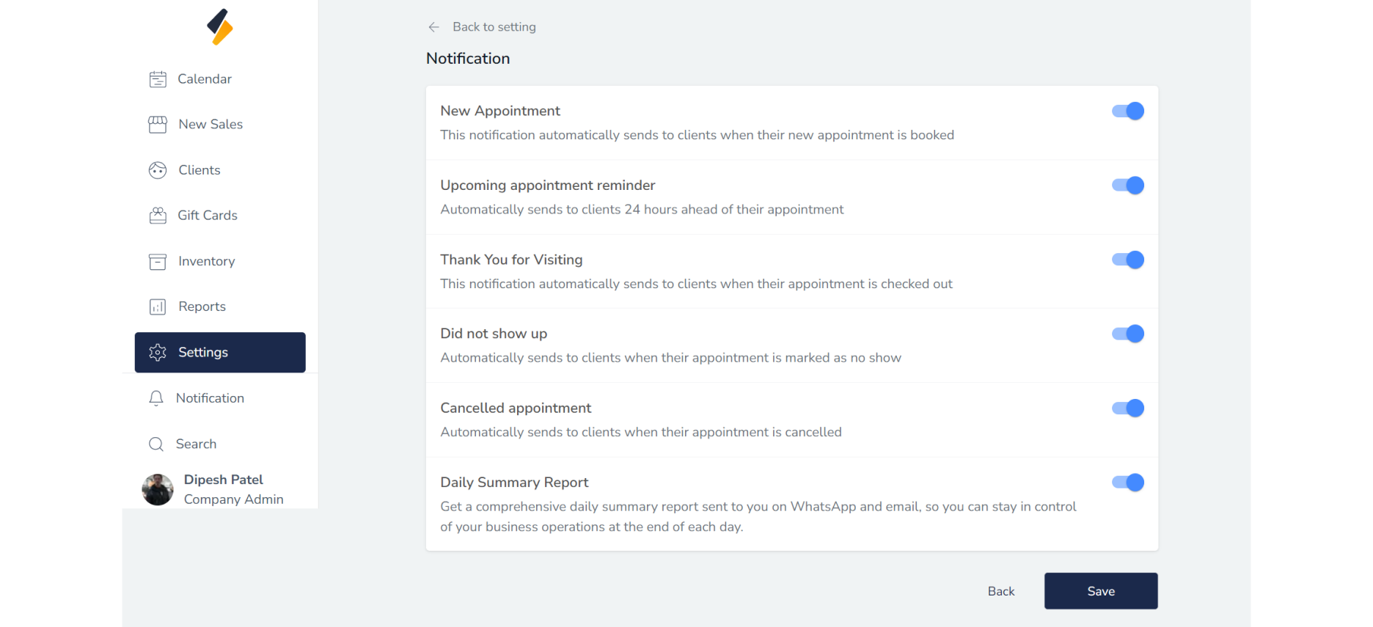Save the notification settings

[1101, 591]
